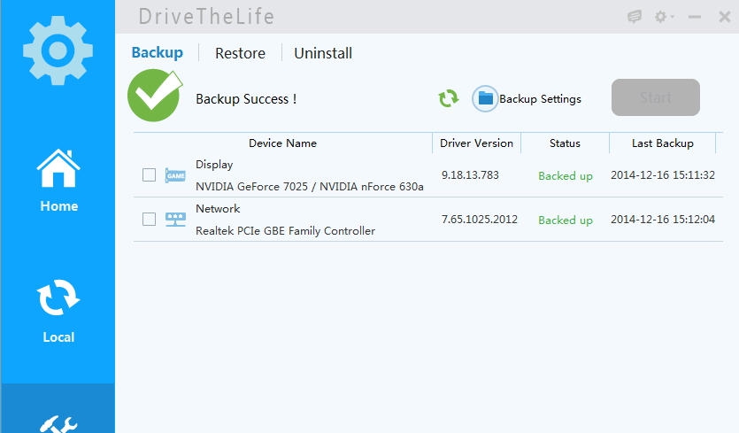Switch to the Restore tab
This screenshot has height=433, width=739.
coord(240,53)
